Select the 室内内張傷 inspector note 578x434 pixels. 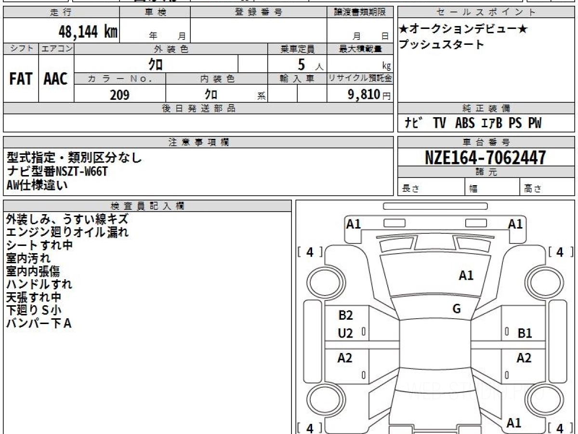coord(33,271)
